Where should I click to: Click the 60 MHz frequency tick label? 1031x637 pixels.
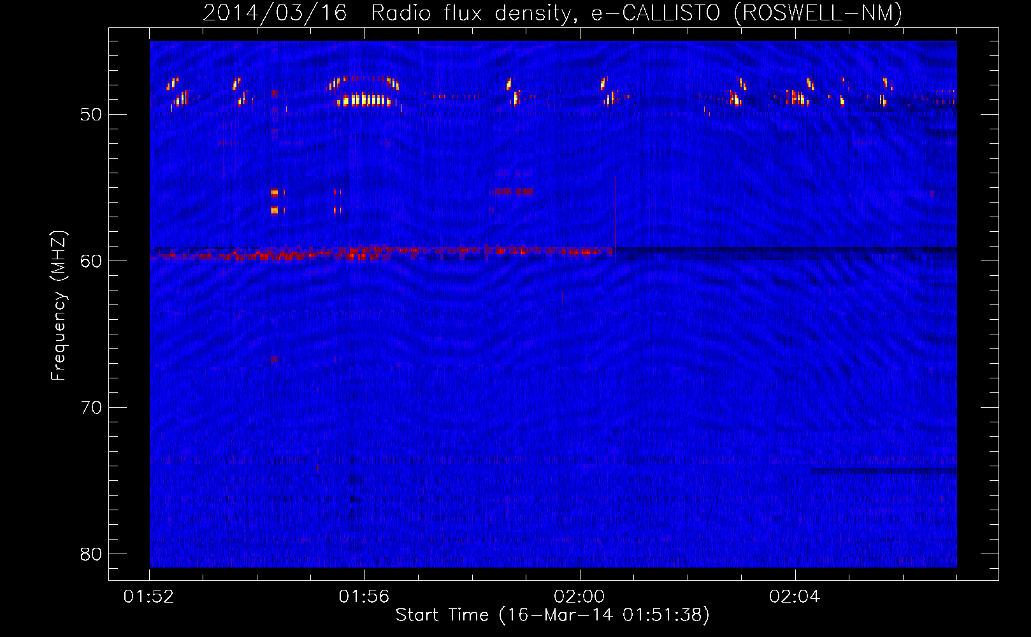click(x=91, y=261)
